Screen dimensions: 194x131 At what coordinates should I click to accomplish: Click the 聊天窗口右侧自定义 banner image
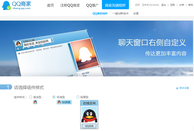point(96,49)
